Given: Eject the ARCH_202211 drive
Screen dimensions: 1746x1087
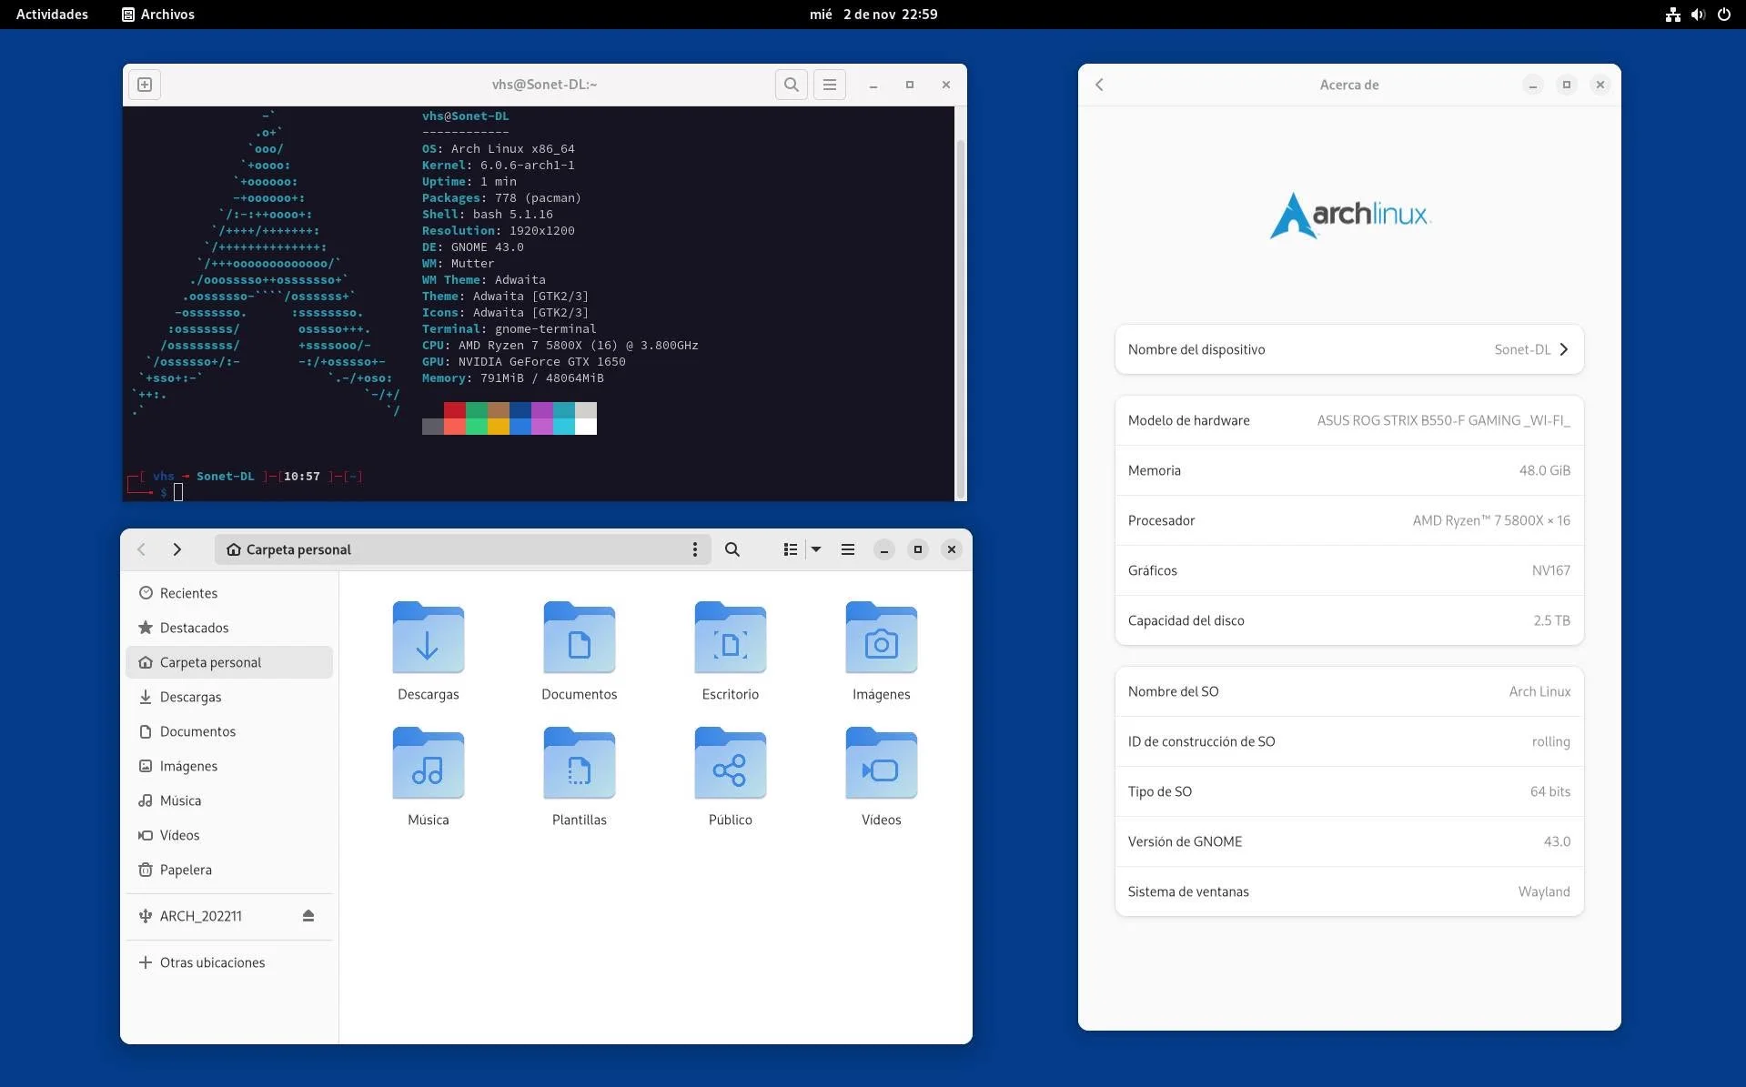Looking at the screenshot, I should tap(308, 916).
